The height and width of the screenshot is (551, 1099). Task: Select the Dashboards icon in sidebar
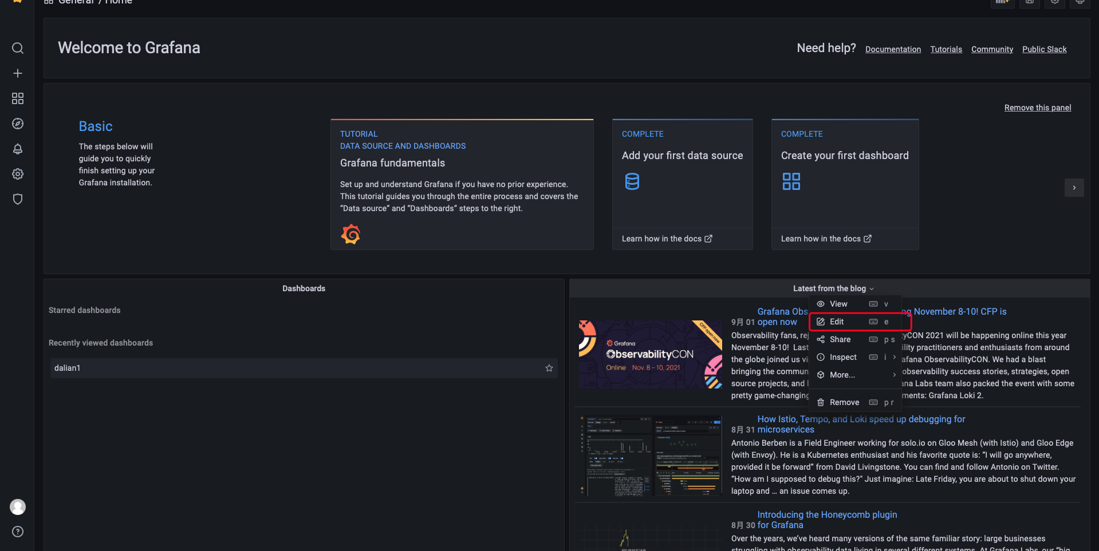click(18, 98)
